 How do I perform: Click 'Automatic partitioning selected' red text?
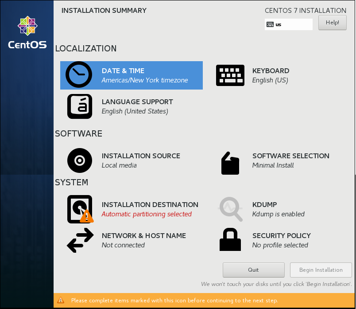[x=147, y=214]
